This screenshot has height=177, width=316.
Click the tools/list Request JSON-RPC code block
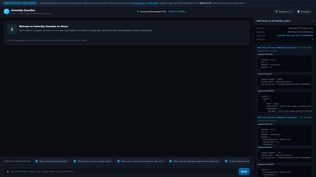tap(285, 63)
